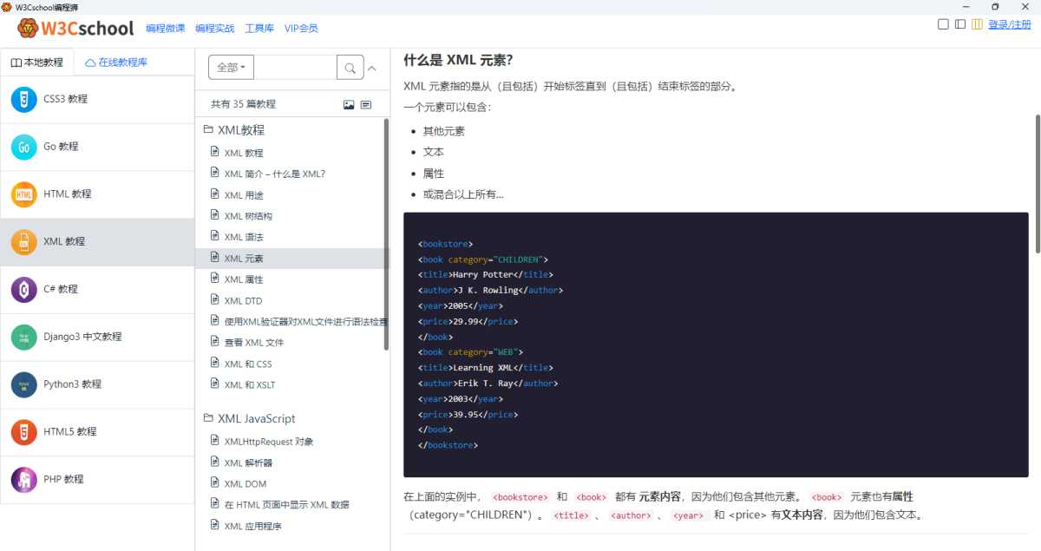This screenshot has width=1041, height=551.
Task: Toggle three-column layout icon
Action: [x=977, y=24]
